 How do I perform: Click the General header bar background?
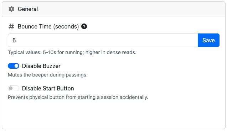(x=130, y=9)
